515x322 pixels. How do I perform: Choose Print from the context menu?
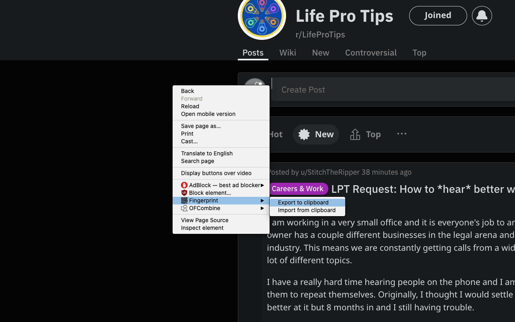pos(221,134)
